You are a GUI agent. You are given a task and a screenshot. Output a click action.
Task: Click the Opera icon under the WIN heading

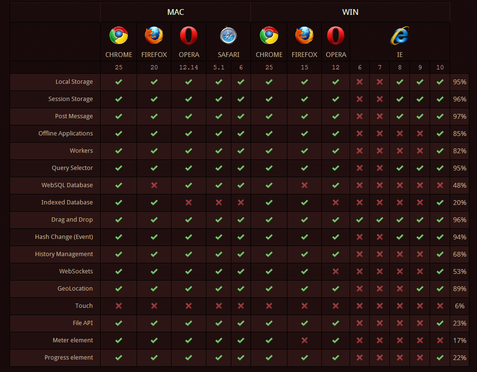(336, 35)
